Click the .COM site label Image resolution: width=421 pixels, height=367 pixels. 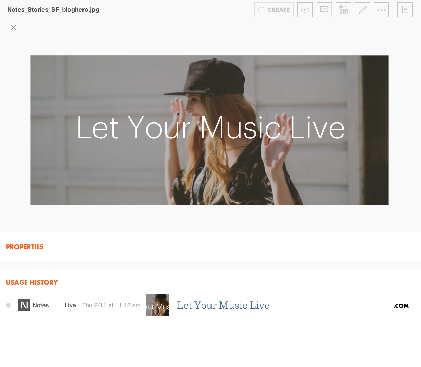click(401, 306)
